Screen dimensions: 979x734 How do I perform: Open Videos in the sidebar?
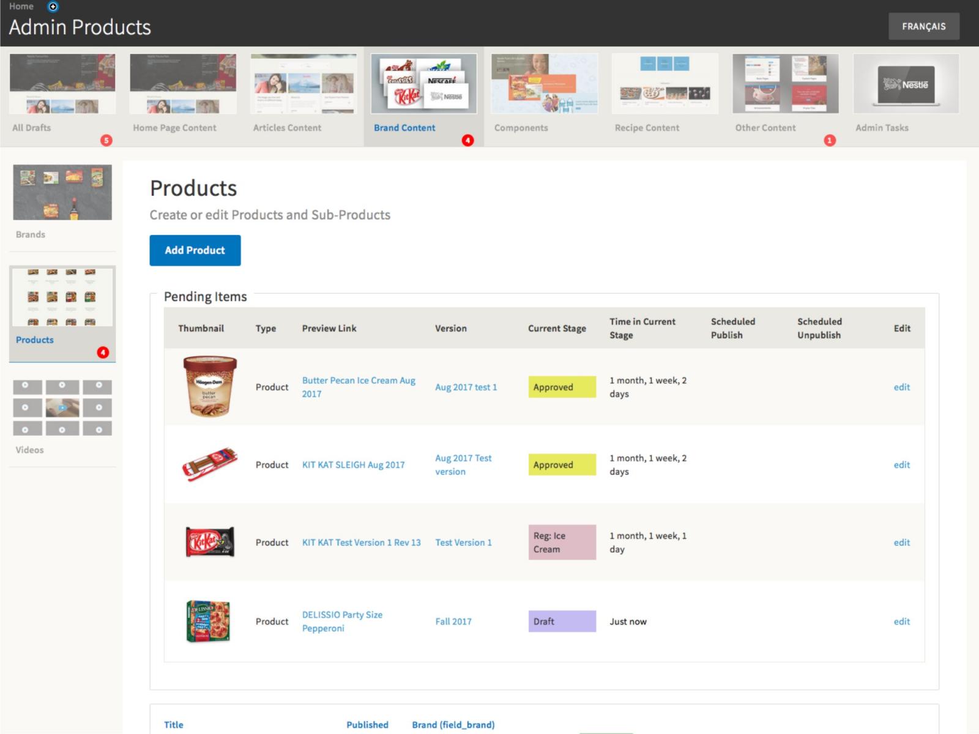(x=29, y=450)
